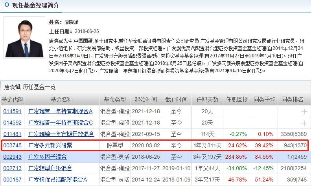The width and height of the screenshot is (313, 187).
Task: Click the 84.55% category average value
Action: 264,157
